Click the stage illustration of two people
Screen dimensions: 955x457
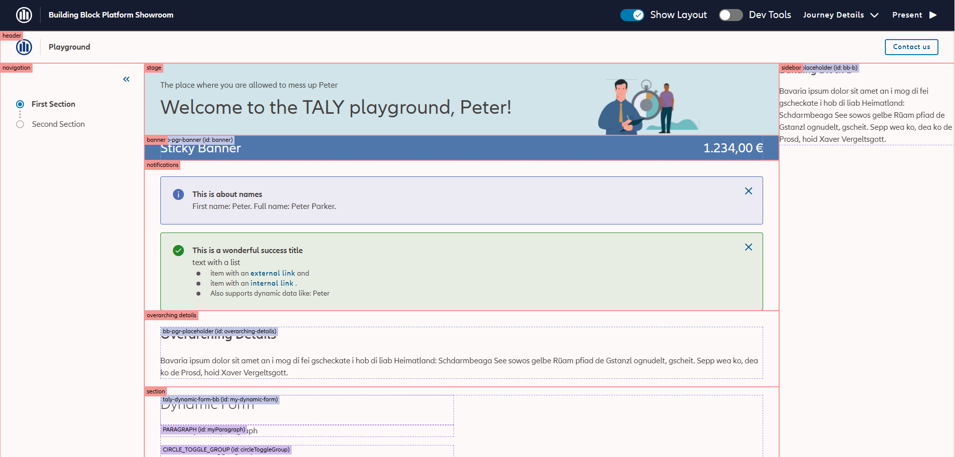click(648, 106)
